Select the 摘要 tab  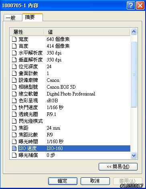32,17
